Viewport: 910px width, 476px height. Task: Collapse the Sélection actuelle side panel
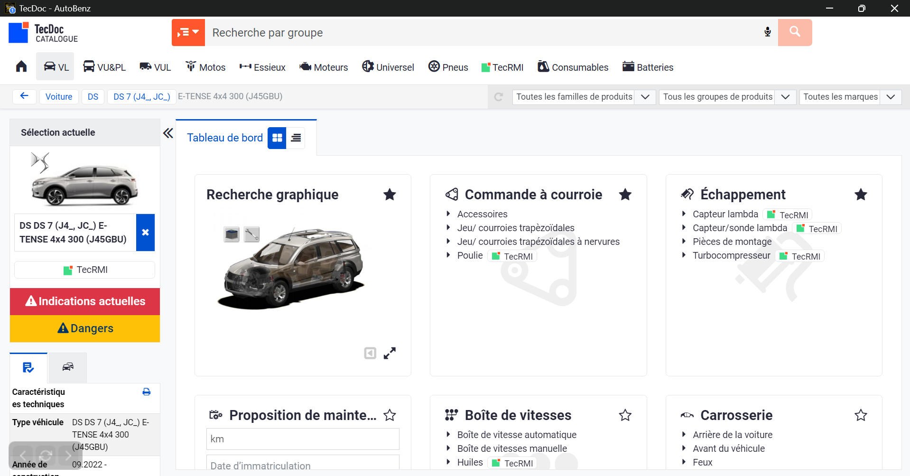coord(168,133)
